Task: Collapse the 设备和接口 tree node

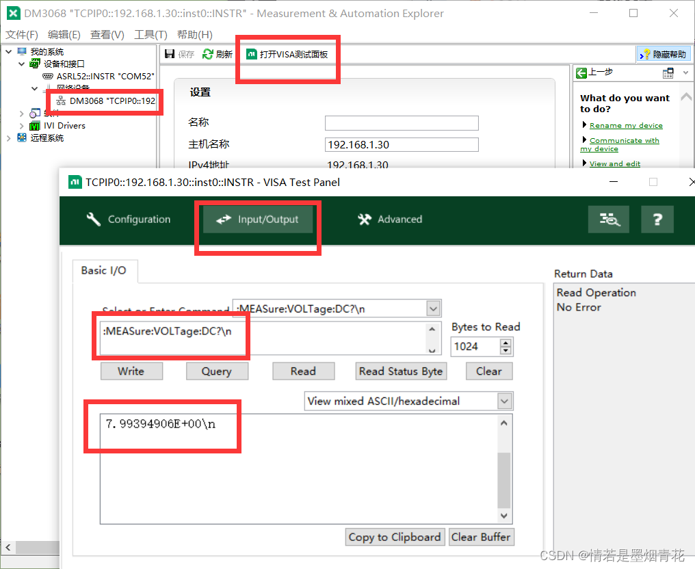Action: 21,64
